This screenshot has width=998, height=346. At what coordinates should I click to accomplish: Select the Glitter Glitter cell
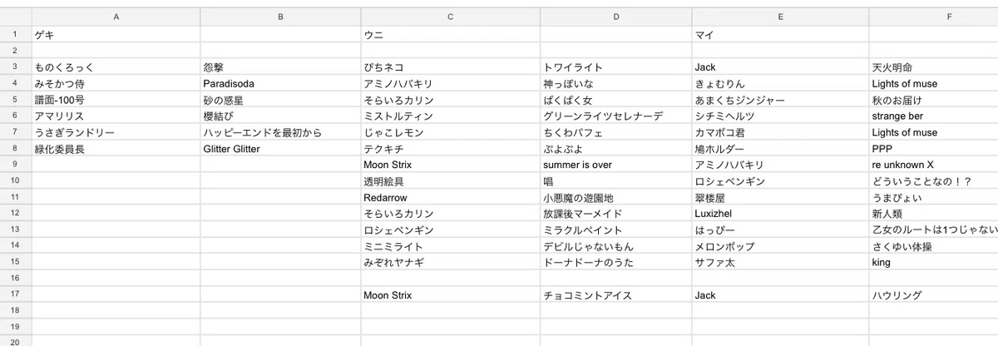click(280, 149)
